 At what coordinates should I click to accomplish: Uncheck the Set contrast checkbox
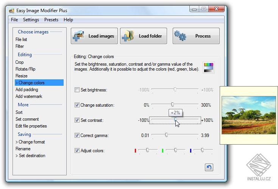tap(77, 120)
